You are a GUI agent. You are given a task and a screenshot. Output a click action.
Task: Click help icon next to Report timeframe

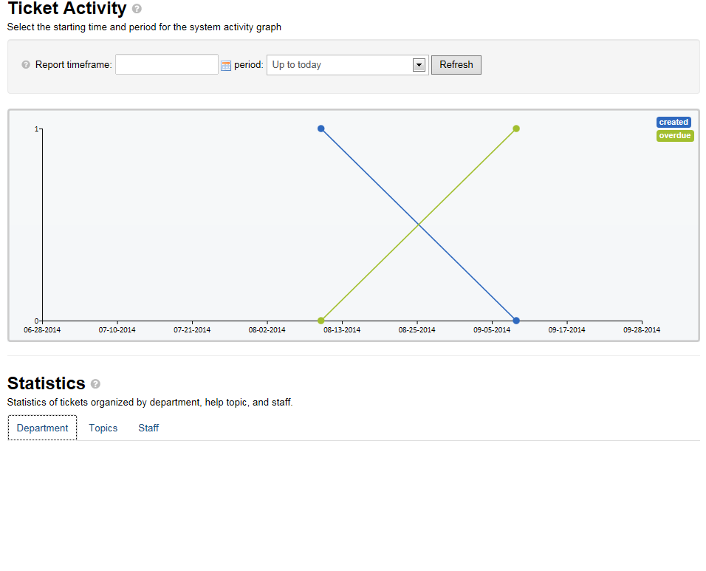26,65
